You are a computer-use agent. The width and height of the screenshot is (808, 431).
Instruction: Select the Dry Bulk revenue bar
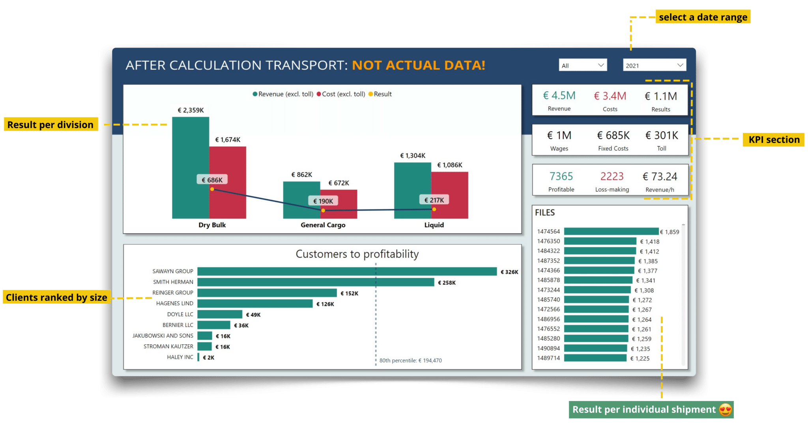[x=191, y=168]
